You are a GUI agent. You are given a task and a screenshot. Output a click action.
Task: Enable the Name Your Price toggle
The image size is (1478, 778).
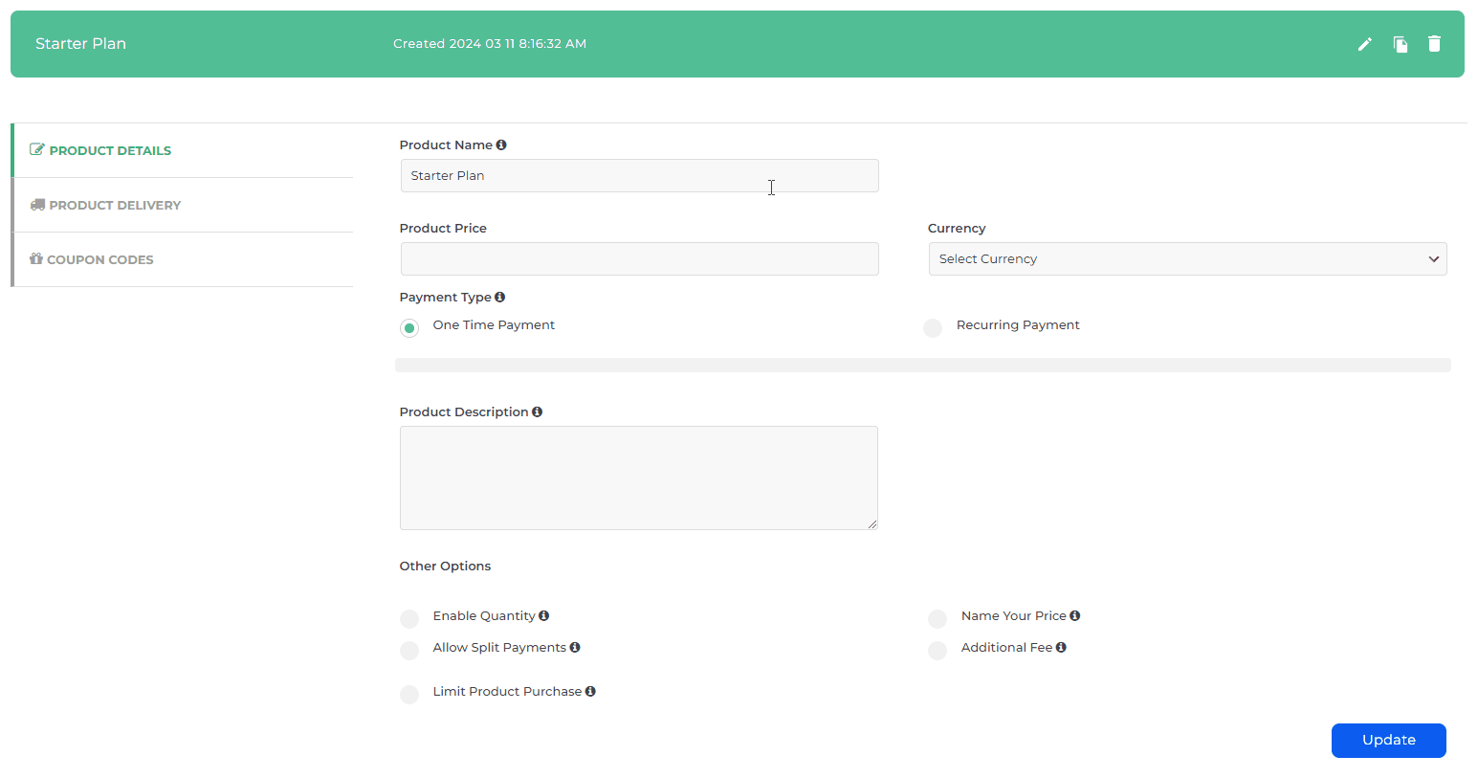pyautogui.click(x=937, y=618)
